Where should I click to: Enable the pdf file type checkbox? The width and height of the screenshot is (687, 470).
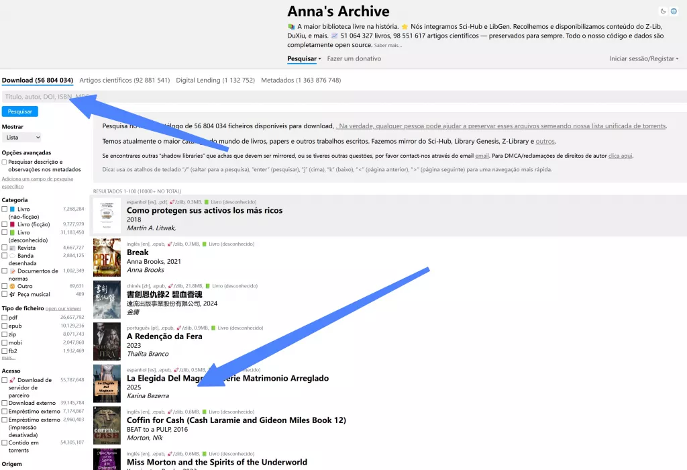pos(5,317)
